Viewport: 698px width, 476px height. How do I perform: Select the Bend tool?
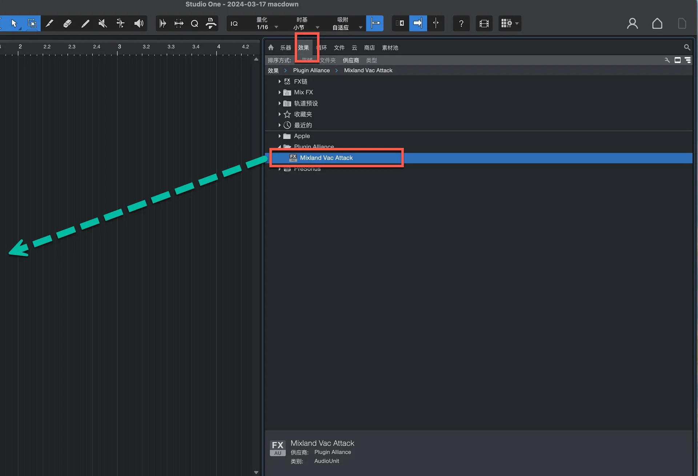(120, 24)
